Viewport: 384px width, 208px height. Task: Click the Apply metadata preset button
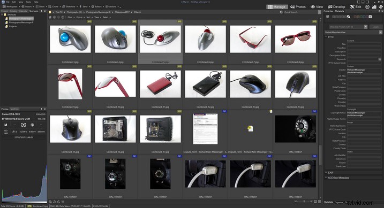click(375, 27)
